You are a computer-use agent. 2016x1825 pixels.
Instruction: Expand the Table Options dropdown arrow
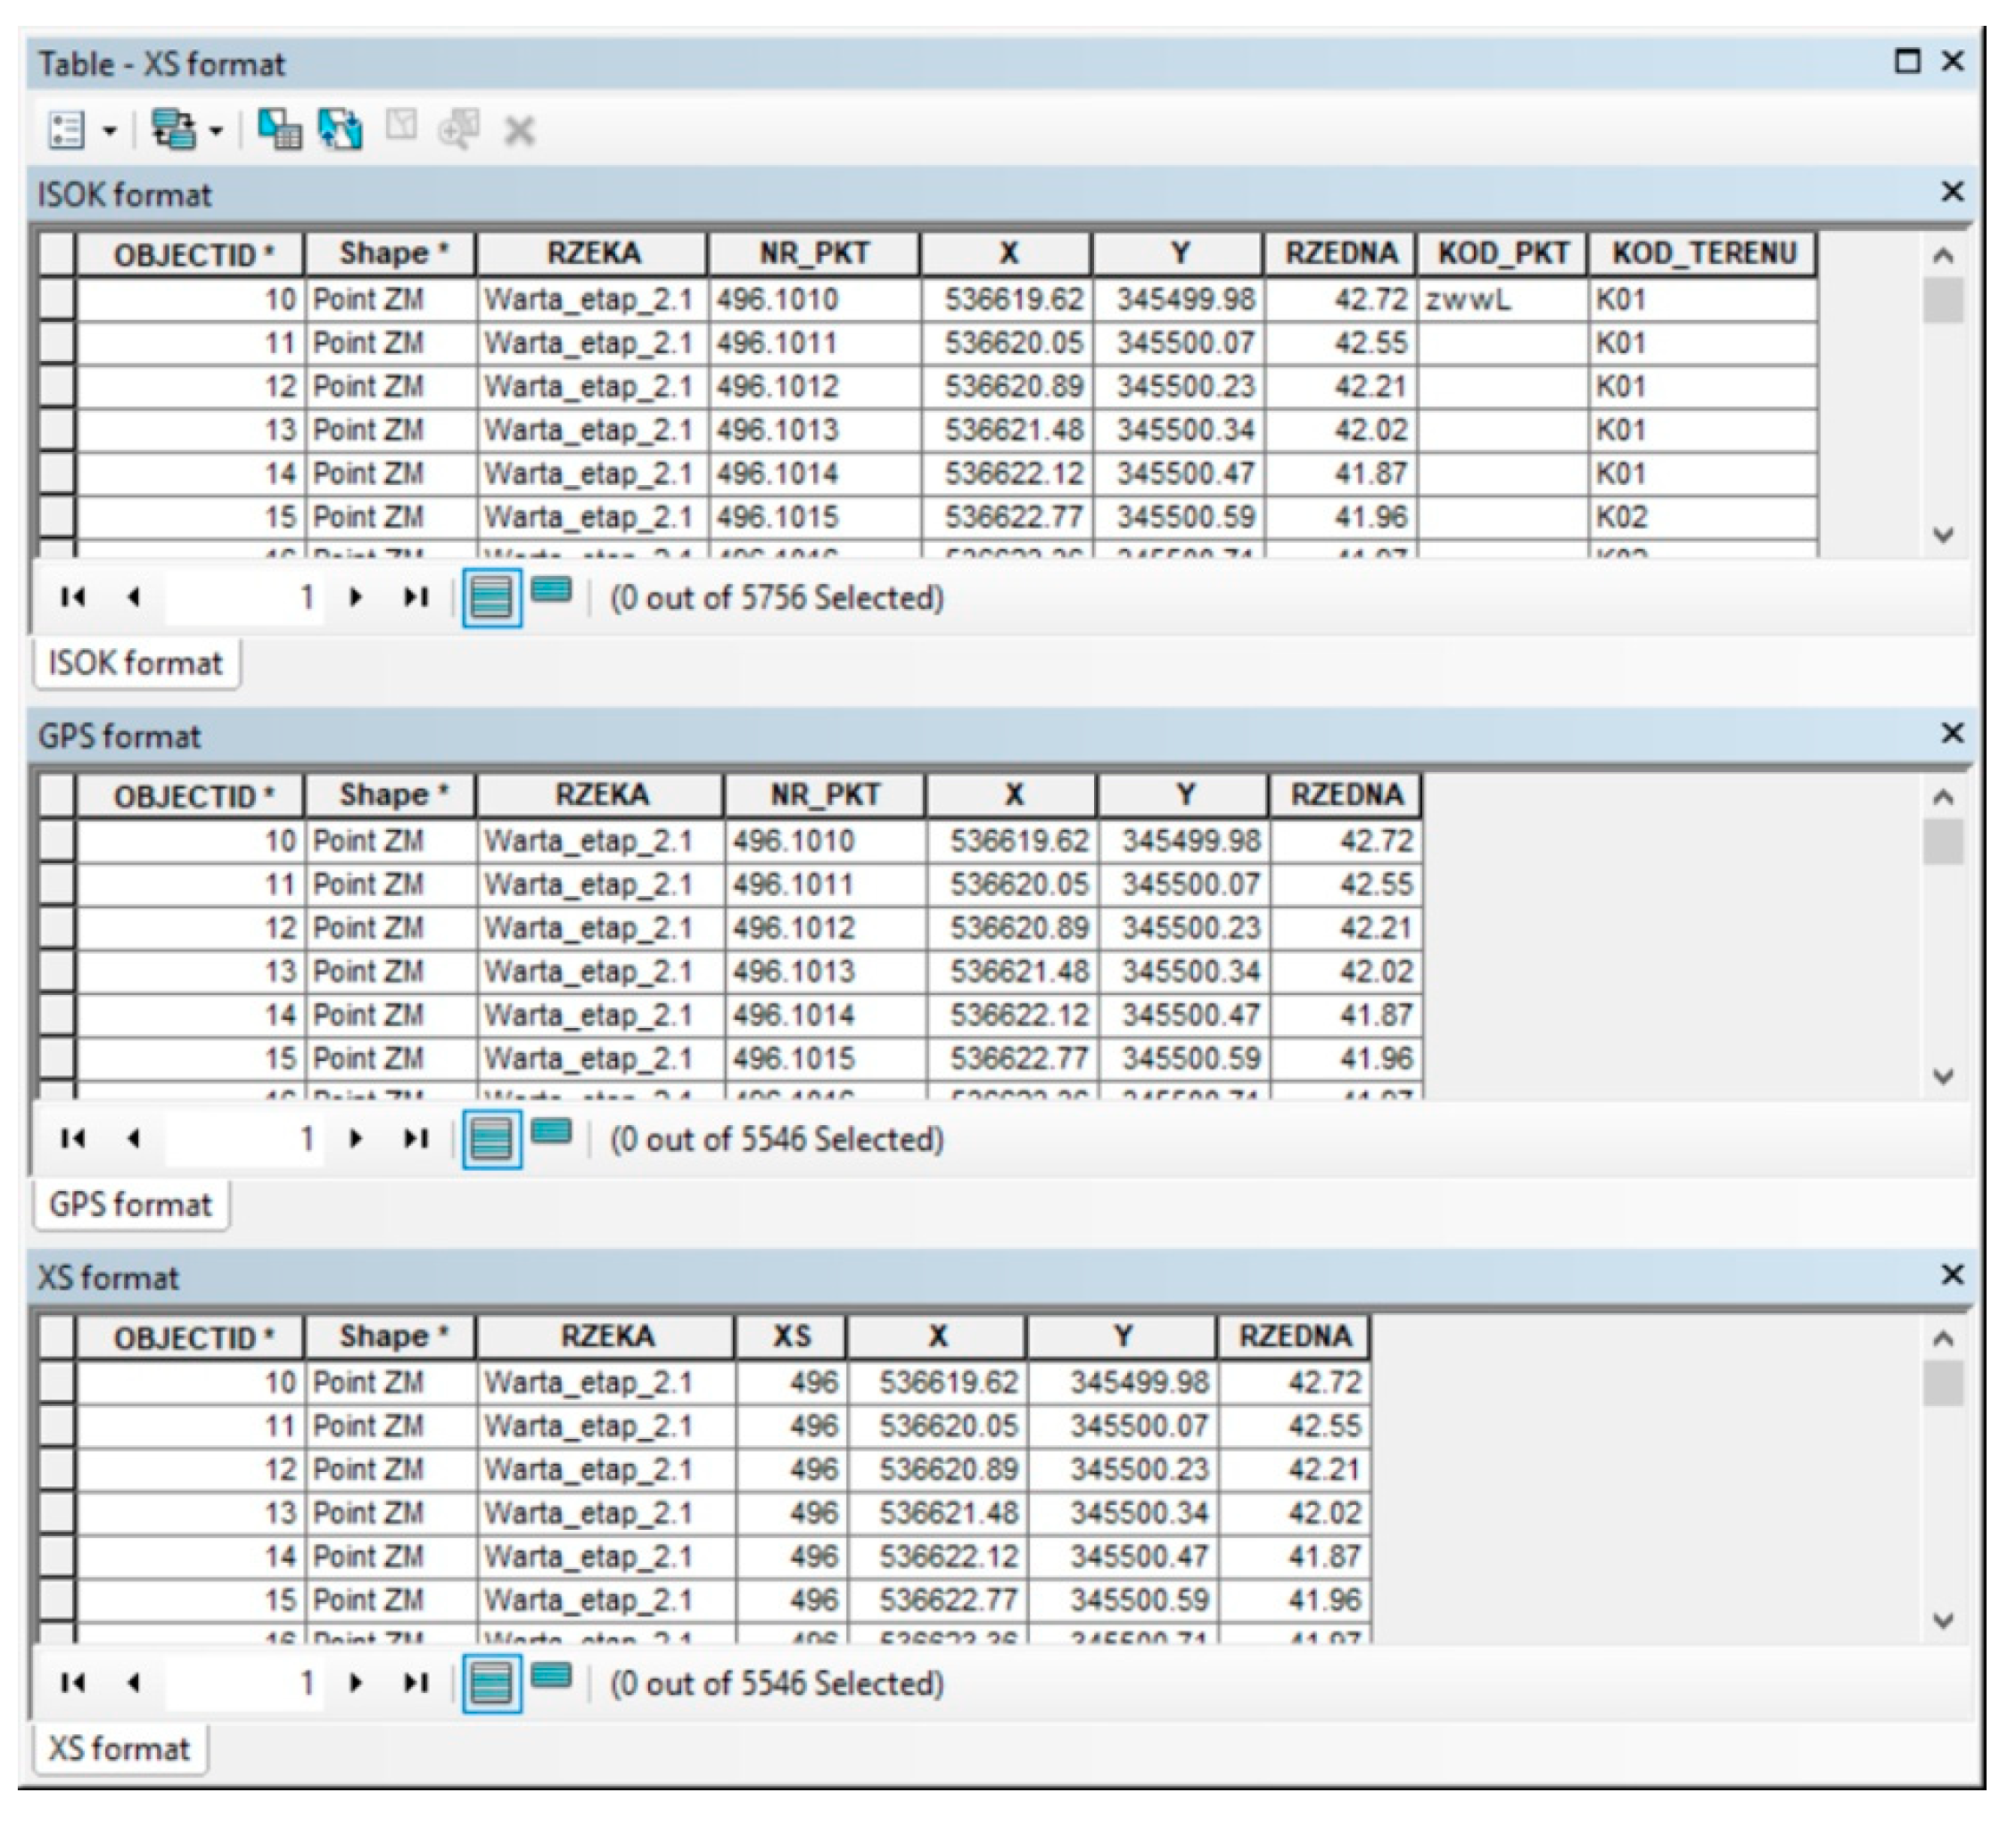click(x=110, y=131)
